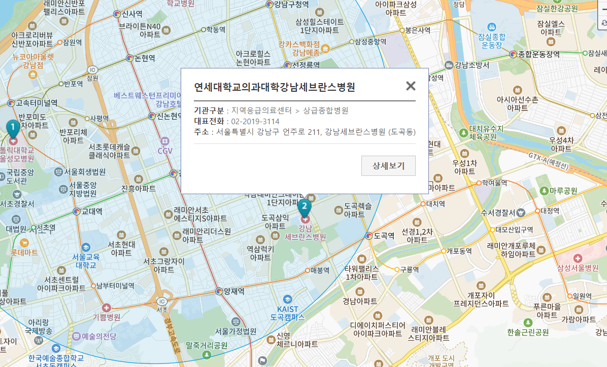Click the 사평역 station label

click(x=99, y=118)
